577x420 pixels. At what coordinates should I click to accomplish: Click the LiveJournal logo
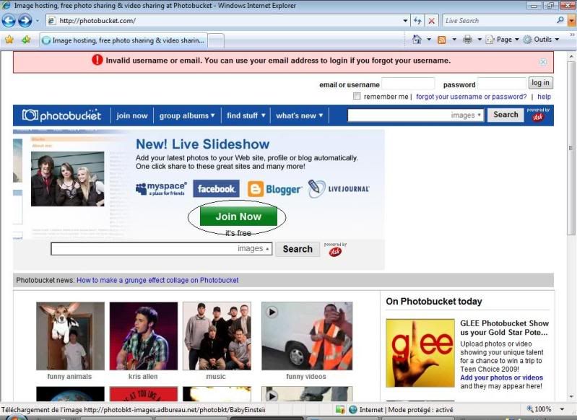[x=339, y=188]
